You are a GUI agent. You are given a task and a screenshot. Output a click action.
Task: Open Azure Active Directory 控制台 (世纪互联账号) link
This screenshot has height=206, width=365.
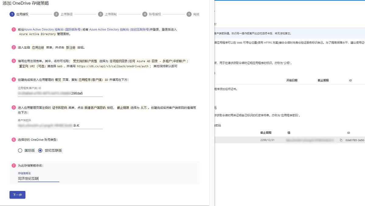pyautogui.click(x=119, y=30)
